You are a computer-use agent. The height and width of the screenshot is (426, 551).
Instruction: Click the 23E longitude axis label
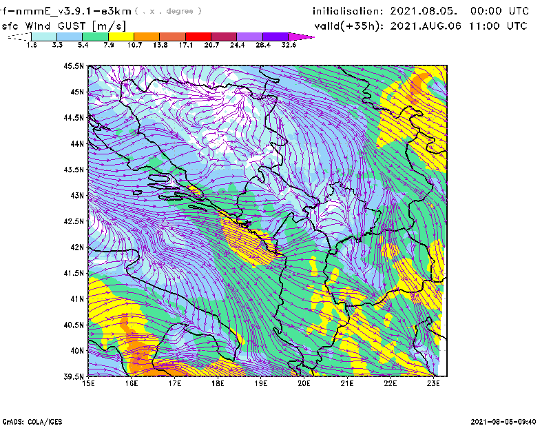pos(433,383)
